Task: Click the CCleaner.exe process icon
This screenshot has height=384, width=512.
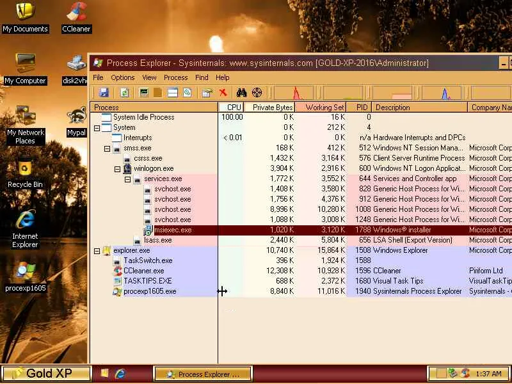Action: pos(117,271)
